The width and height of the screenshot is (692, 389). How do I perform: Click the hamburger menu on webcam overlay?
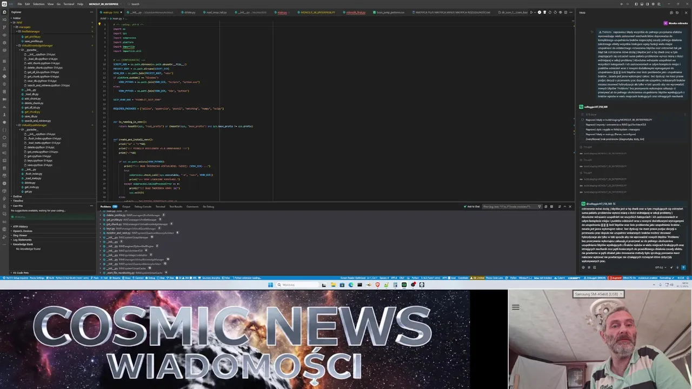pyautogui.click(x=516, y=307)
